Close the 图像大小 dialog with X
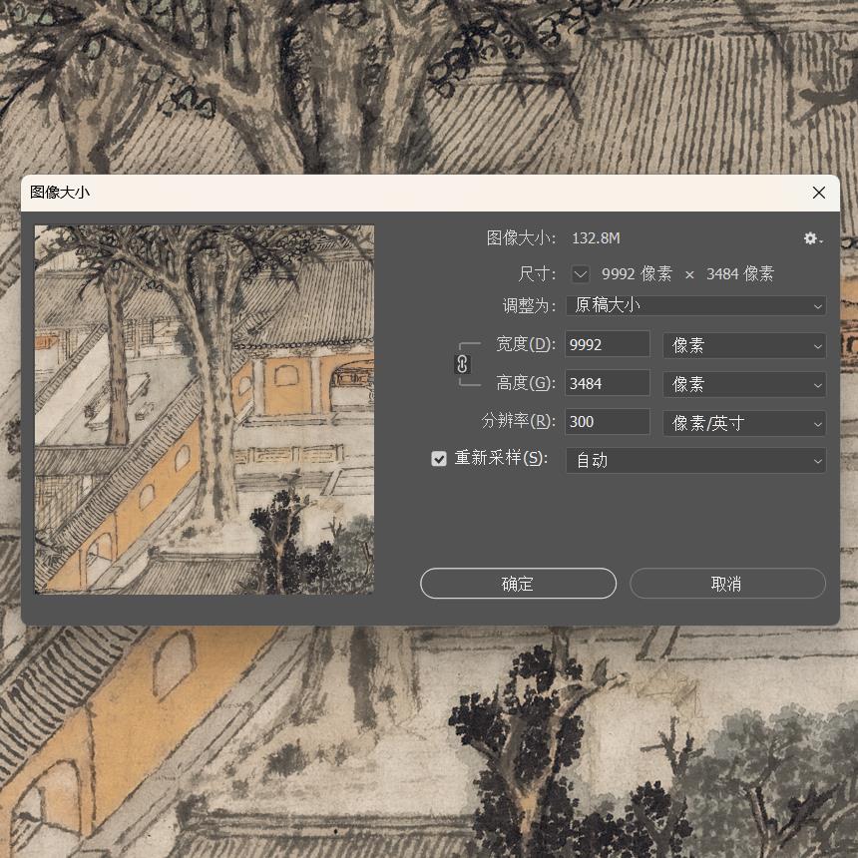 coord(819,193)
